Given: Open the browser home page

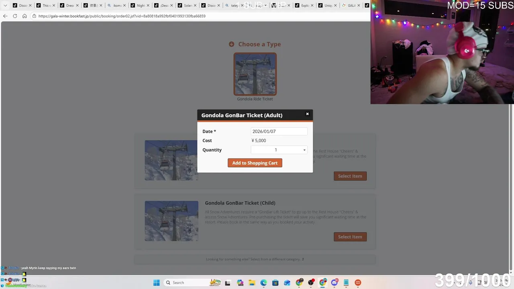Looking at the screenshot, I should [x=24, y=16].
